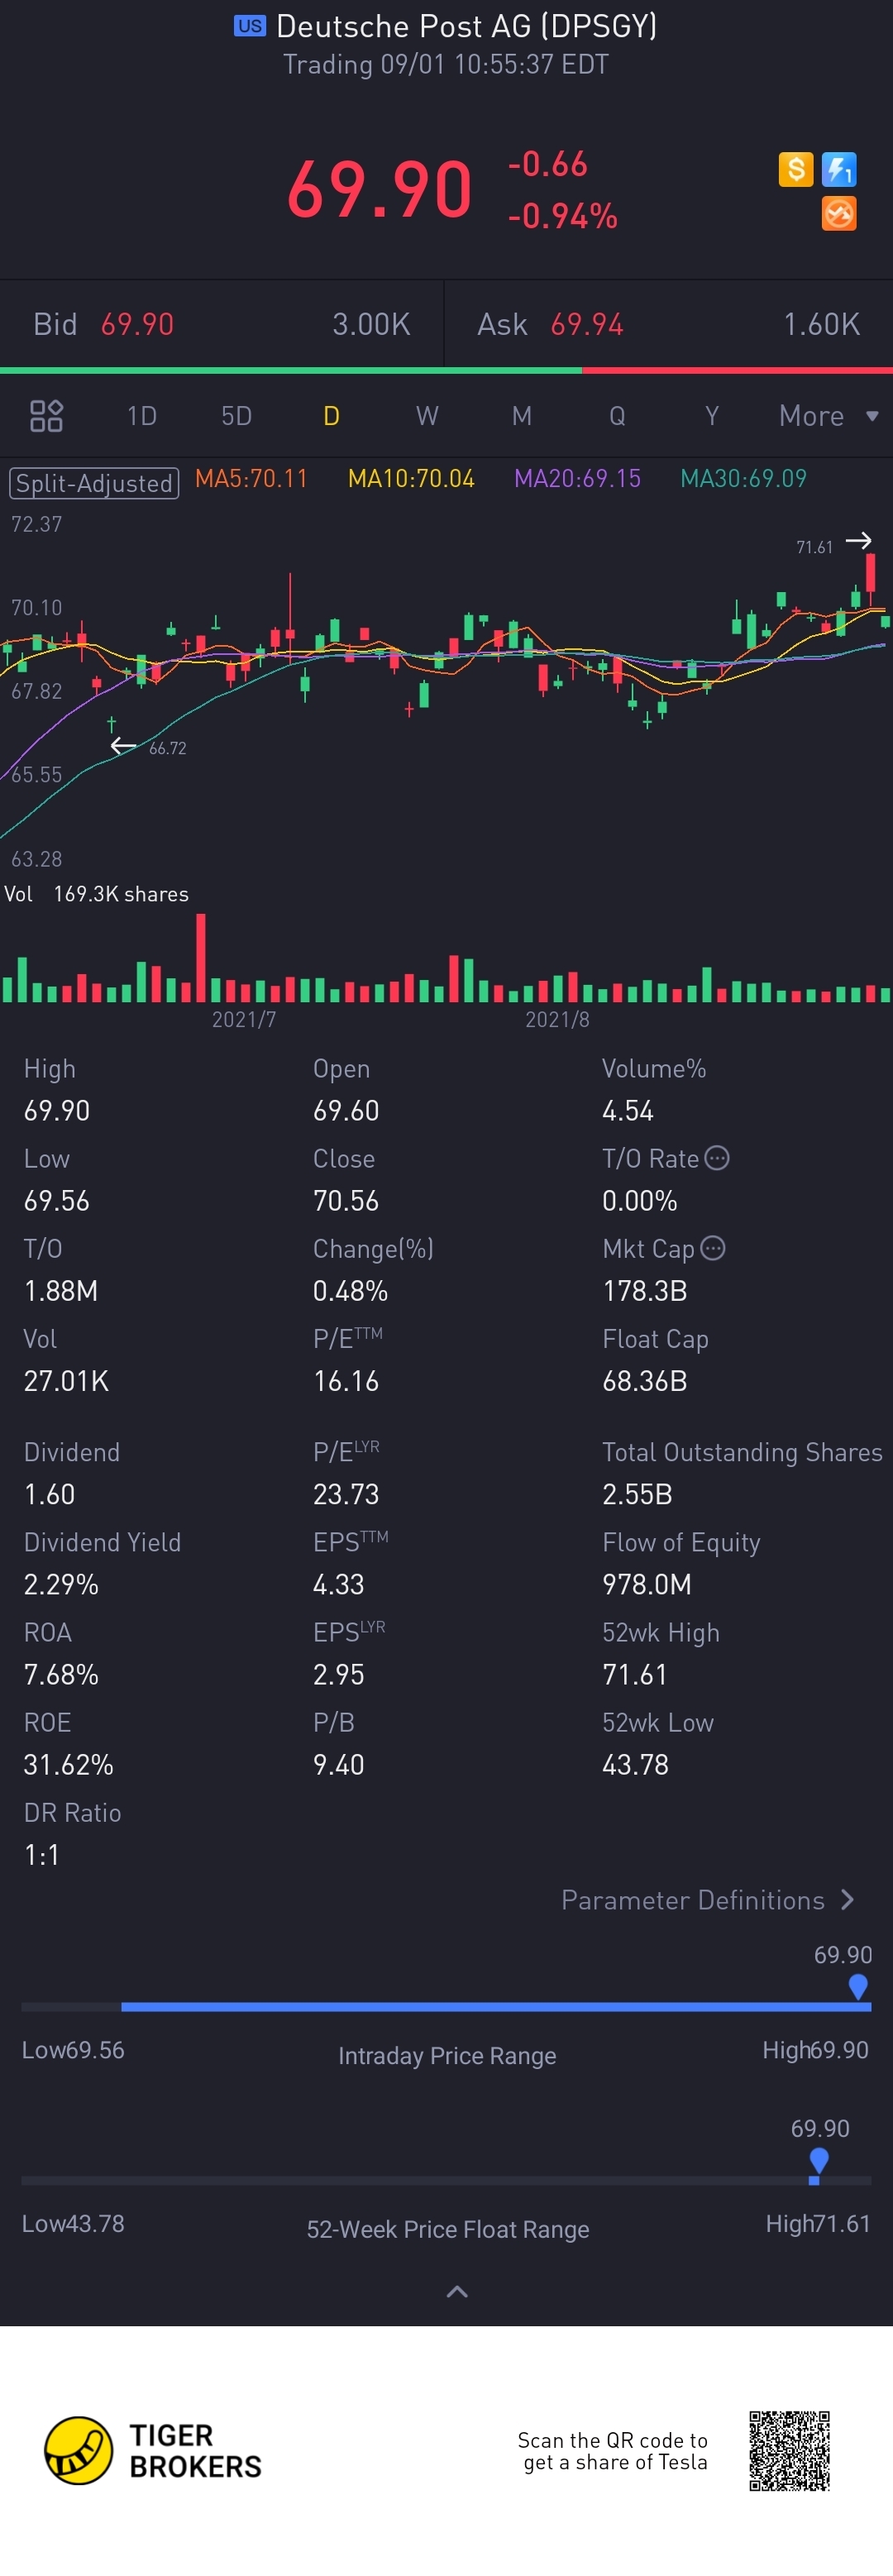The width and height of the screenshot is (893, 2576).
Task: Tap the Flow of Equity value 978.0M
Action: click(x=646, y=1584)
